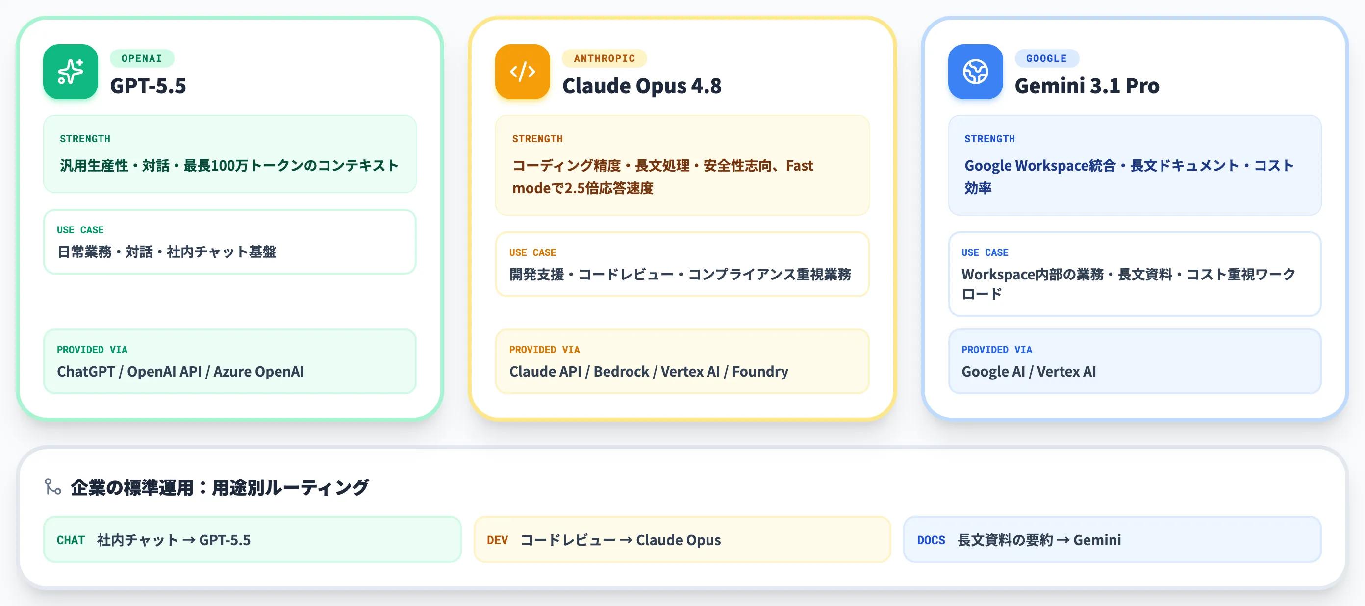
Task: Click the Google Workspace統合 strength description
Action: click(1129, 177)
